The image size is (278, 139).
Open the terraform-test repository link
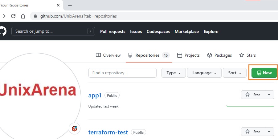108,132
